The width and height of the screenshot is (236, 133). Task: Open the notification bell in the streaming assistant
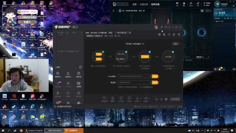[174, 34]
